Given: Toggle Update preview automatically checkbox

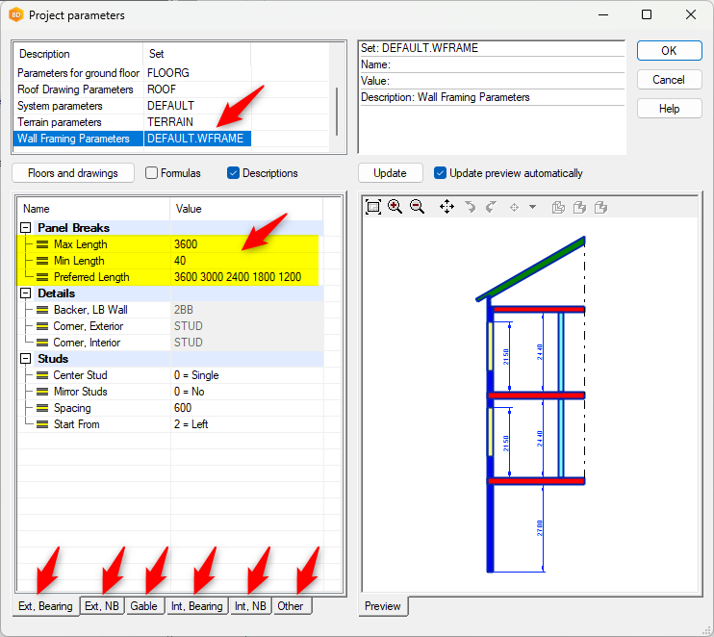Looking at the screenshot, I should coord(441,173).
